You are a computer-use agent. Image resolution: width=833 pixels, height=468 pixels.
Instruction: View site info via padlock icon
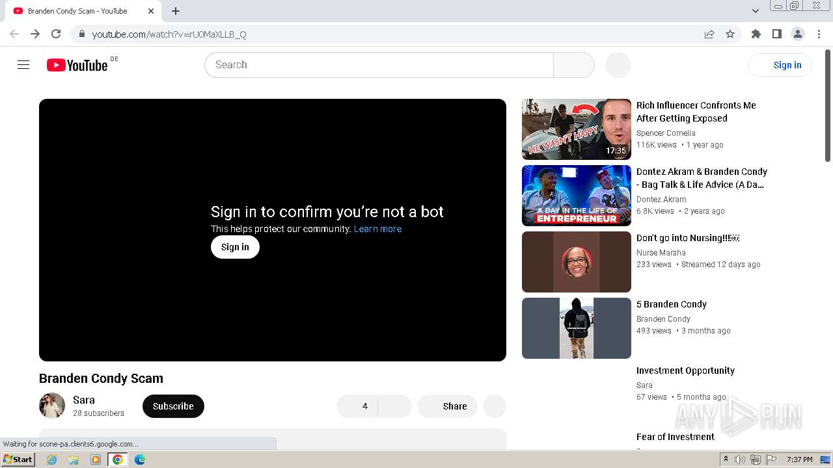click(x=81, y=34)
